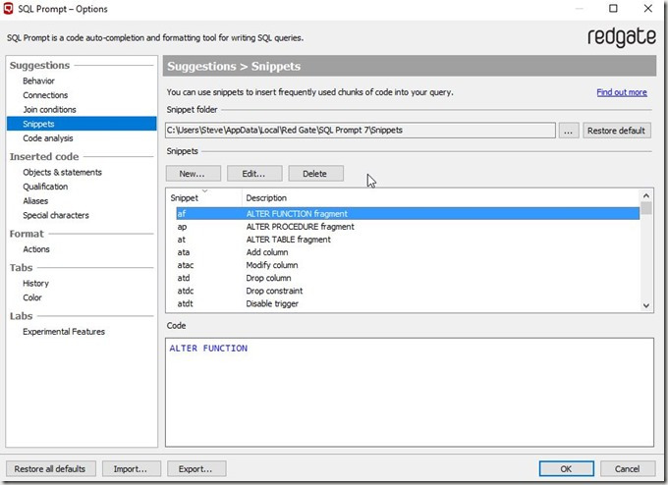Go to Special characters settings
668x485 pixels.
pos(56,215)
